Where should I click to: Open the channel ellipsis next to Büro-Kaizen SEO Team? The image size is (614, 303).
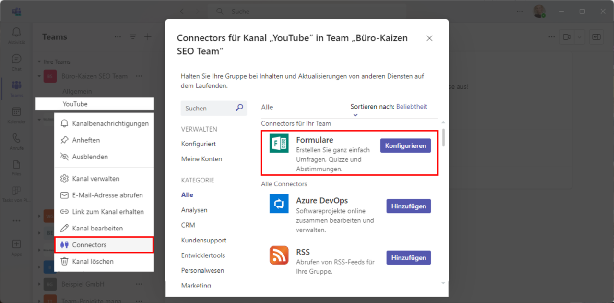coord(139,76)
